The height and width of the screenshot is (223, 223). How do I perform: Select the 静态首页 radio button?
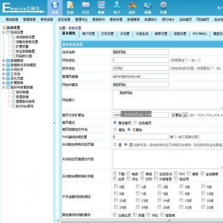115,123
